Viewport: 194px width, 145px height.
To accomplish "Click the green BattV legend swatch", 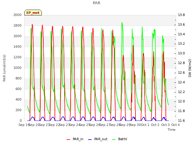I will [x=114, y=140].
